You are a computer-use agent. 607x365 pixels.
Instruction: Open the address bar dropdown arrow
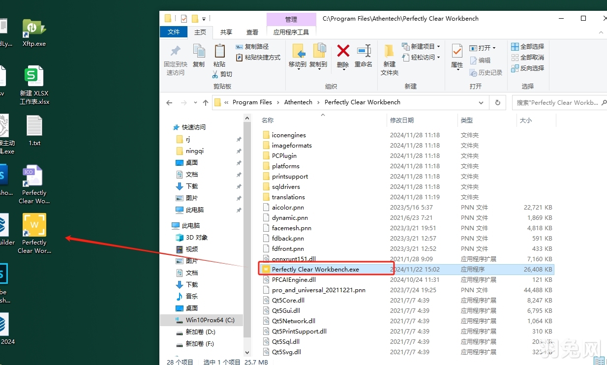481,102
